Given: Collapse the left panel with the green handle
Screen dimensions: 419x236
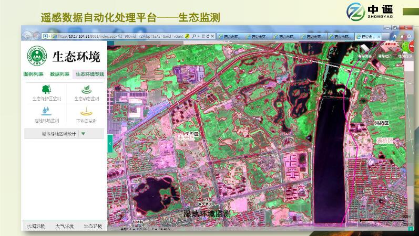Looking at the screenshot, I should [110, 143].
